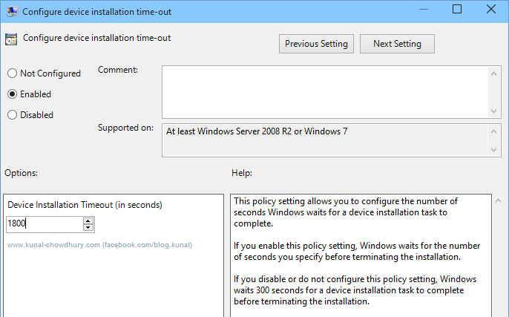
Task: Choose the Disabled radio option
Action: [12, 115]
